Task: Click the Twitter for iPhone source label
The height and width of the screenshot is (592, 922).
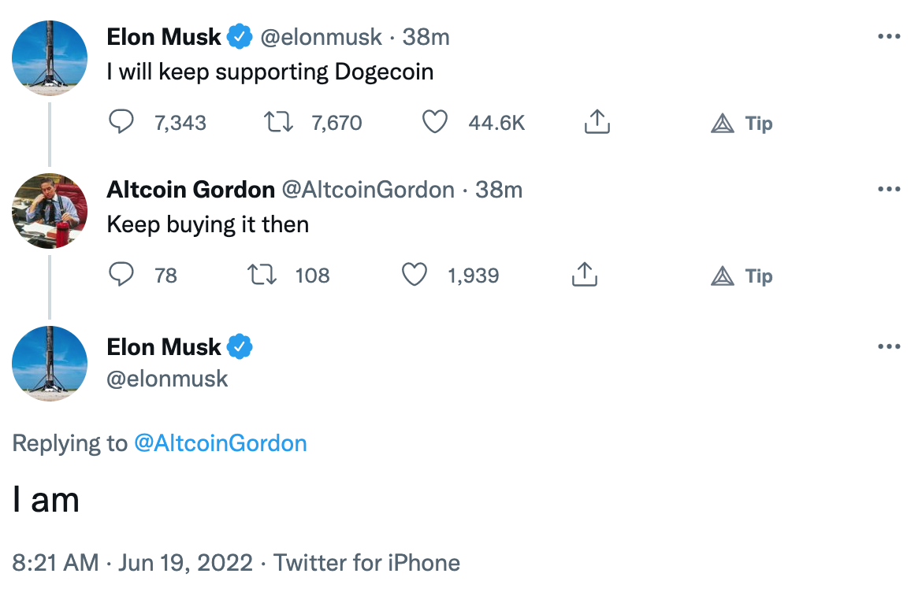Action: [366, 563]
